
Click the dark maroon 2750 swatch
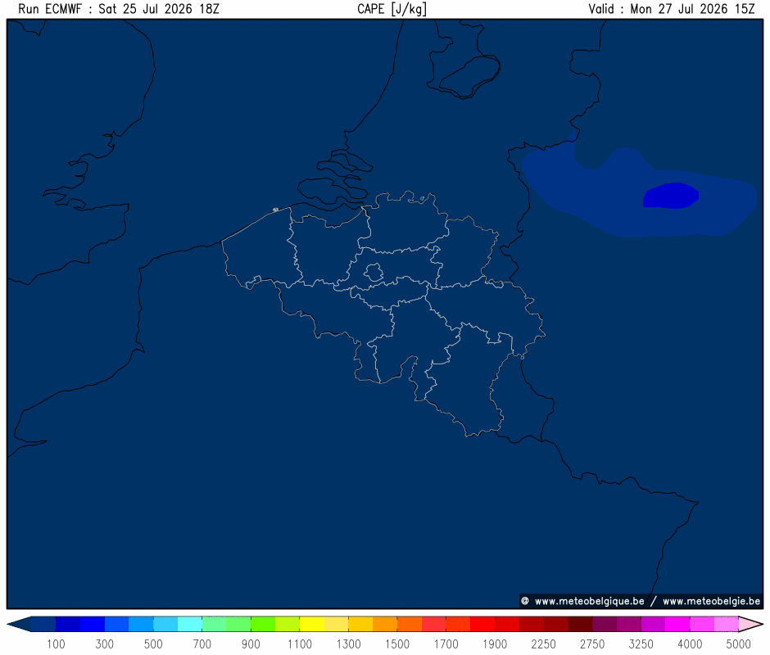click(x=580, y=624)
